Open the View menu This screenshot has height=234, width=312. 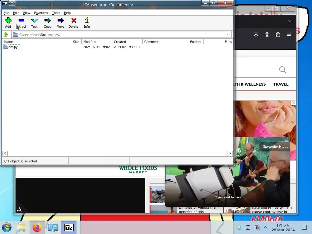(x=27, y=13)
